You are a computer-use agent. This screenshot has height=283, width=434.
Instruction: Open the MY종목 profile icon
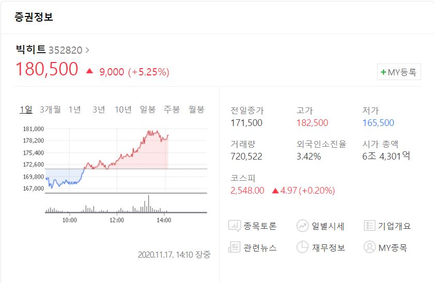pos(369,247)
